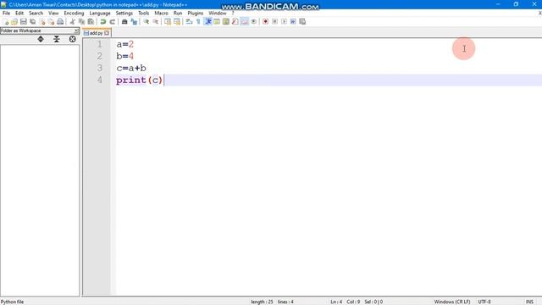Click the Save recorded macro icon
542x305 pixels.
click(x=302, y=21)
